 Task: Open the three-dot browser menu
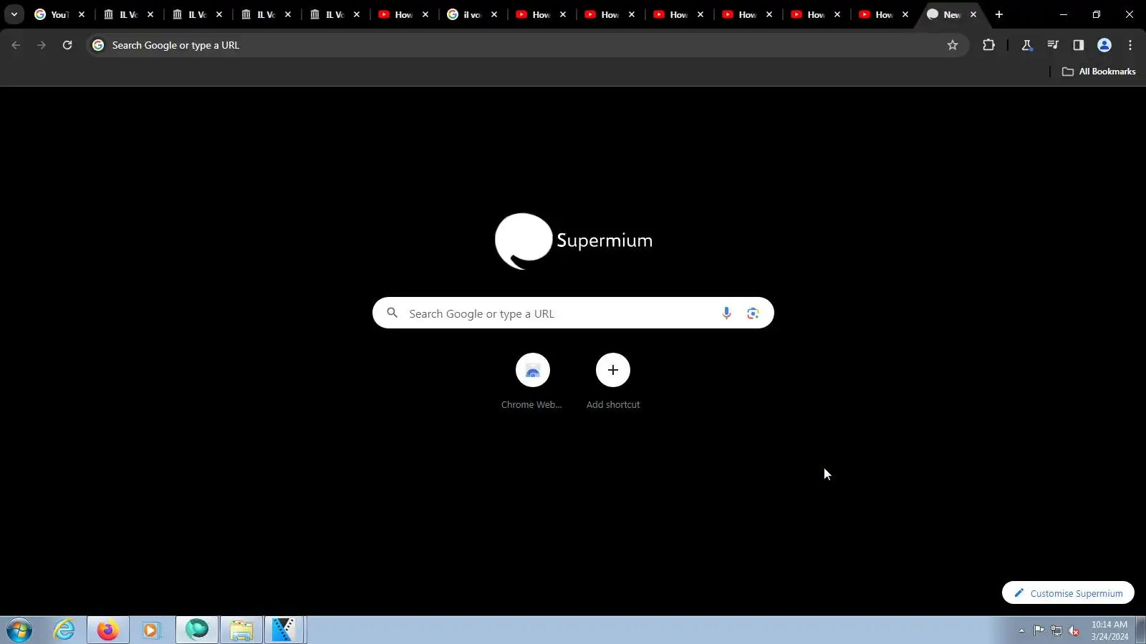(1130, 45)
